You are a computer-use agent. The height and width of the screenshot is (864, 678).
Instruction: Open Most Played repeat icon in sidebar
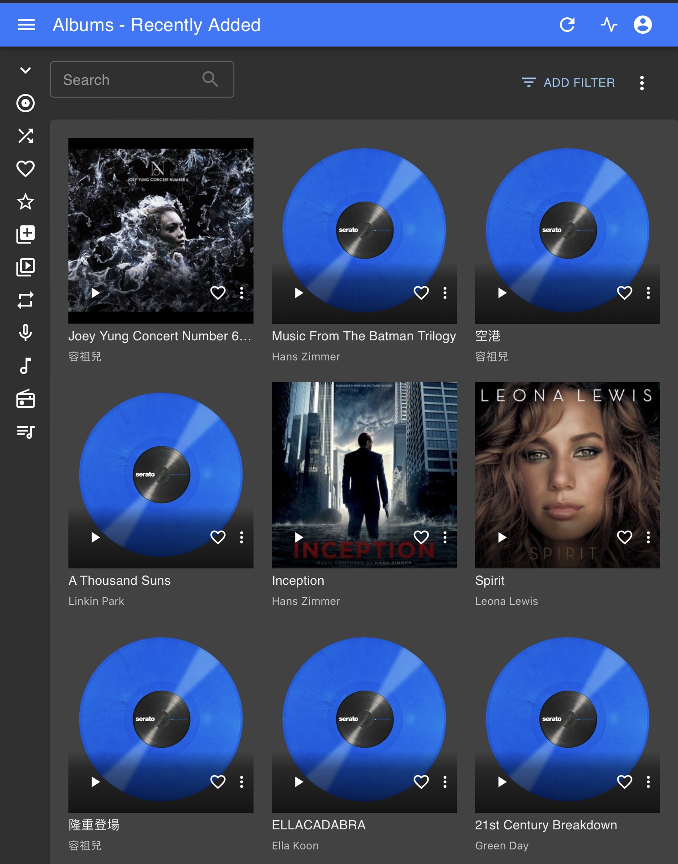[26, 300]
